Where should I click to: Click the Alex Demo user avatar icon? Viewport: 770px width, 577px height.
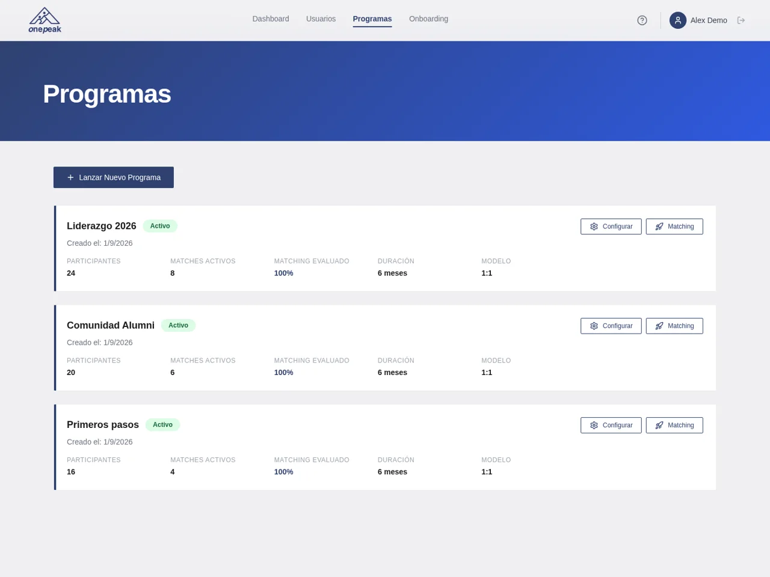[x=678, y=20]
